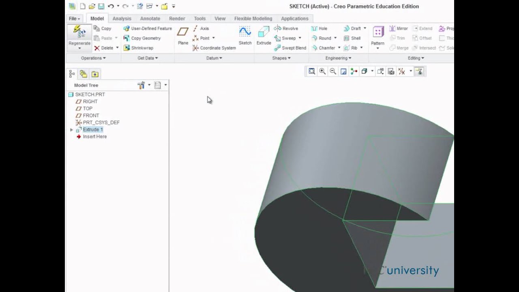The image size is (519, 292).
Task: Create a datum Axis
Action: click(x=201, y=28)
